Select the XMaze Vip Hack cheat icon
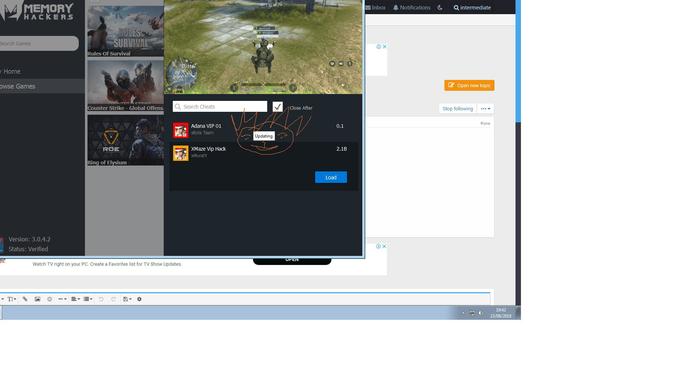The width and height of the screenshot is (697, 392). [181, 153]
